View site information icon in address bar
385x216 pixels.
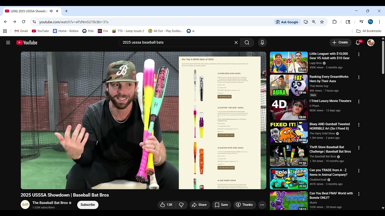pos(34,22)
